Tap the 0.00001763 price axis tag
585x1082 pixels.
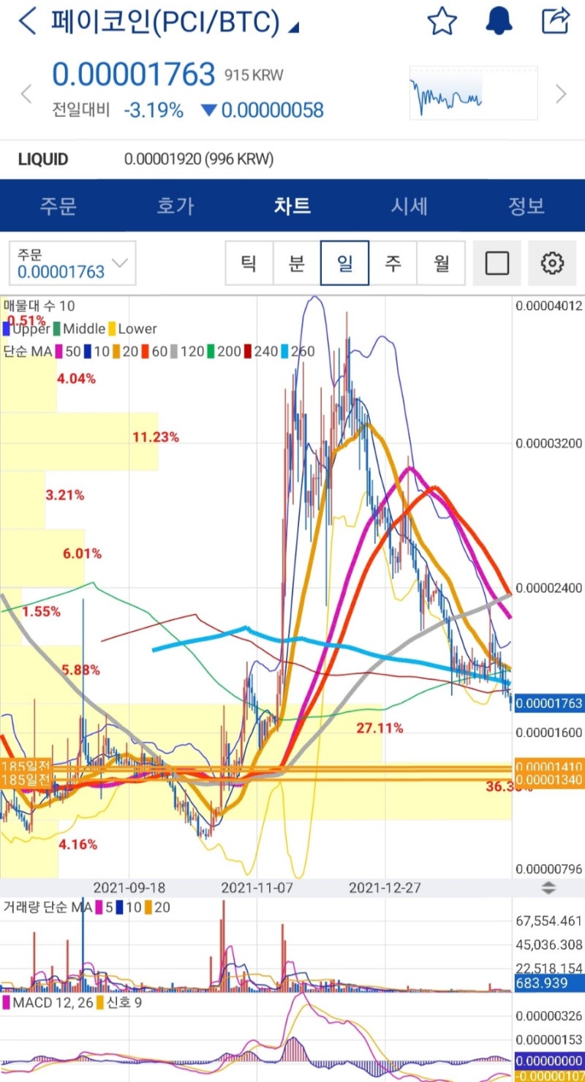coord(549,704)
